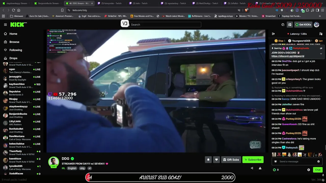Open the chat users list icon
This screenshot has height=183, width=326.
(321, 34)
